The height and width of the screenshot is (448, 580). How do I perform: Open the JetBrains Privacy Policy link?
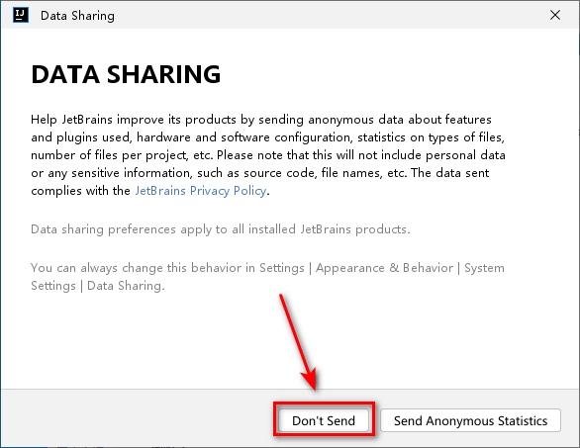[201, 191]
